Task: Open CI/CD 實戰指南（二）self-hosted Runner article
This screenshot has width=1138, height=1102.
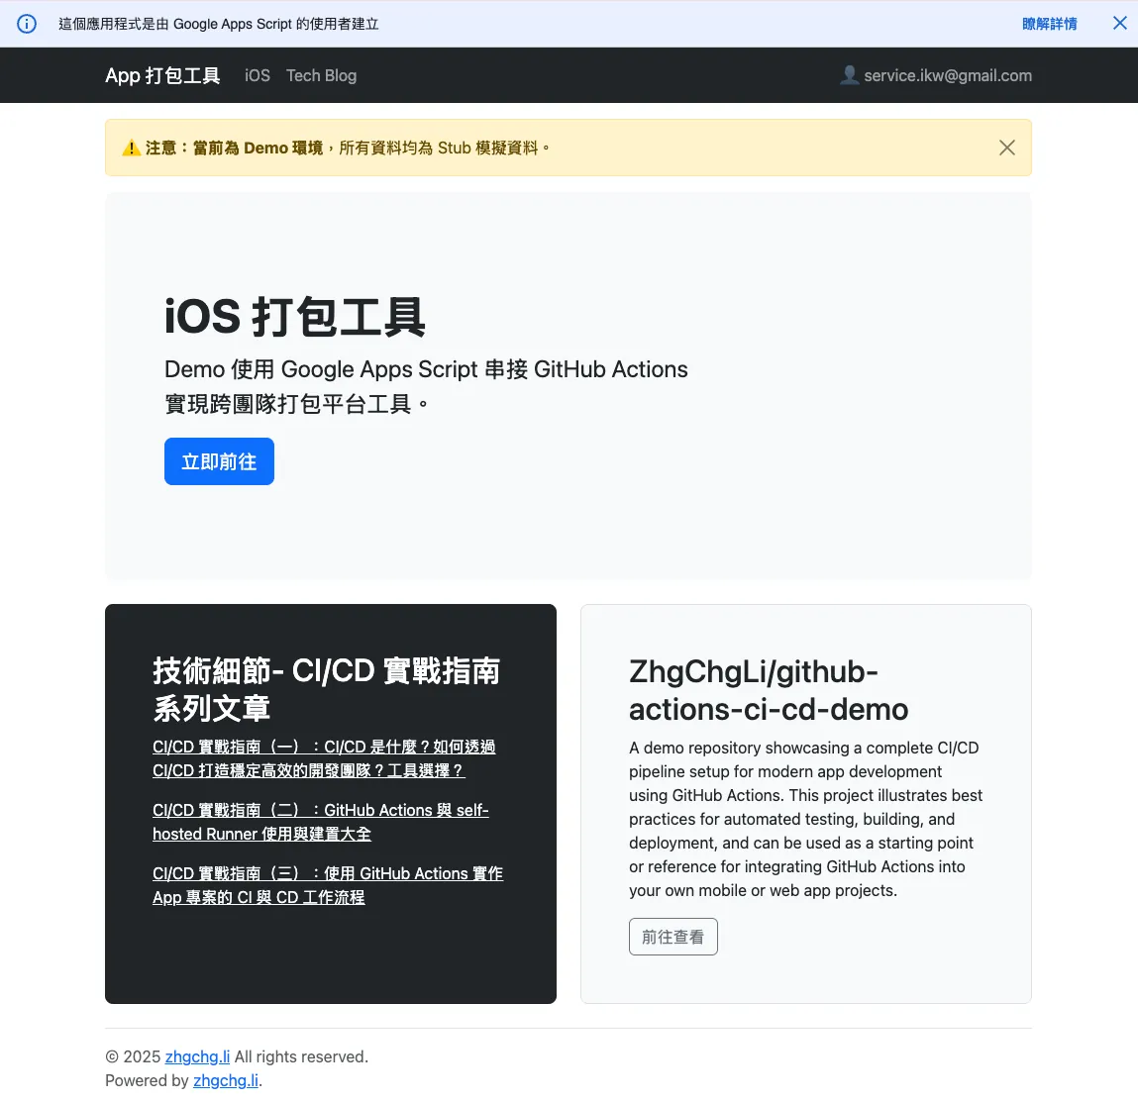Action: [320, 822]
